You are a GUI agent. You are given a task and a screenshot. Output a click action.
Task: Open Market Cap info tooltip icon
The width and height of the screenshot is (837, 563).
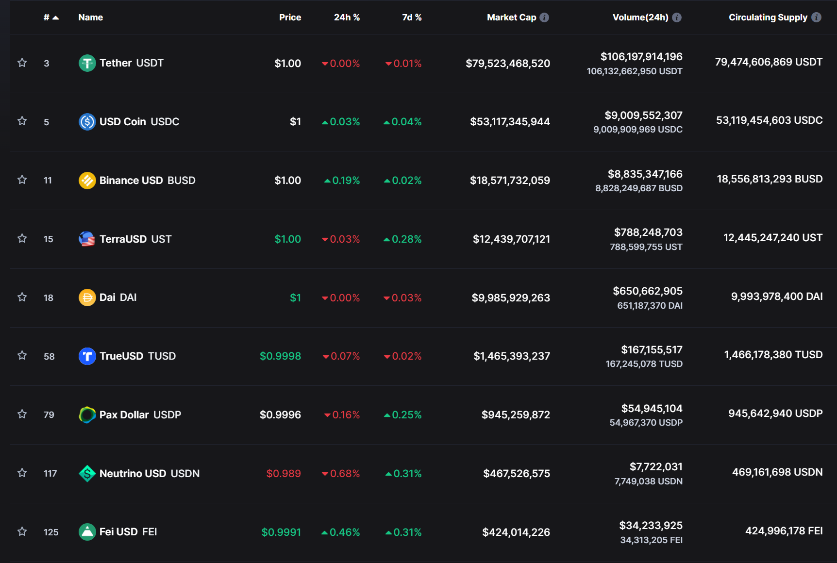point(544,17)
